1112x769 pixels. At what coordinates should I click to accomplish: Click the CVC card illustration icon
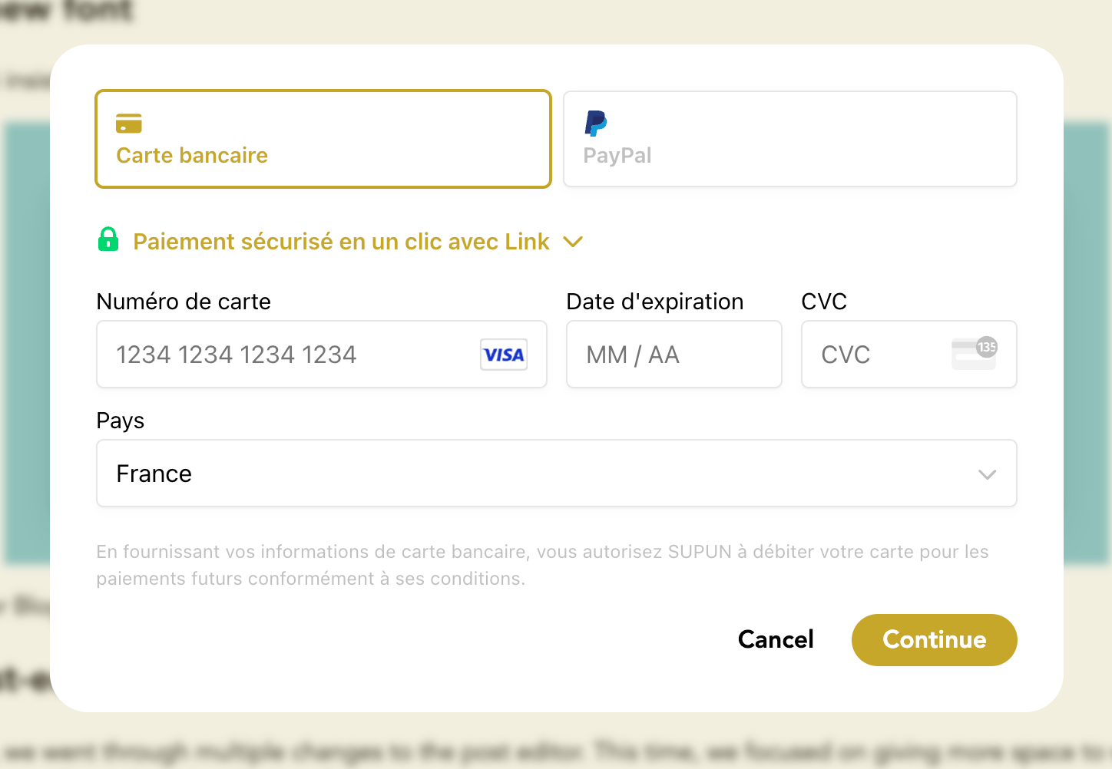(974, 355)
